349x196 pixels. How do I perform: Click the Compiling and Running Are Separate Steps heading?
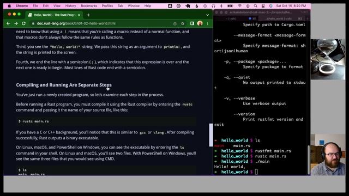tap(64, 85)
